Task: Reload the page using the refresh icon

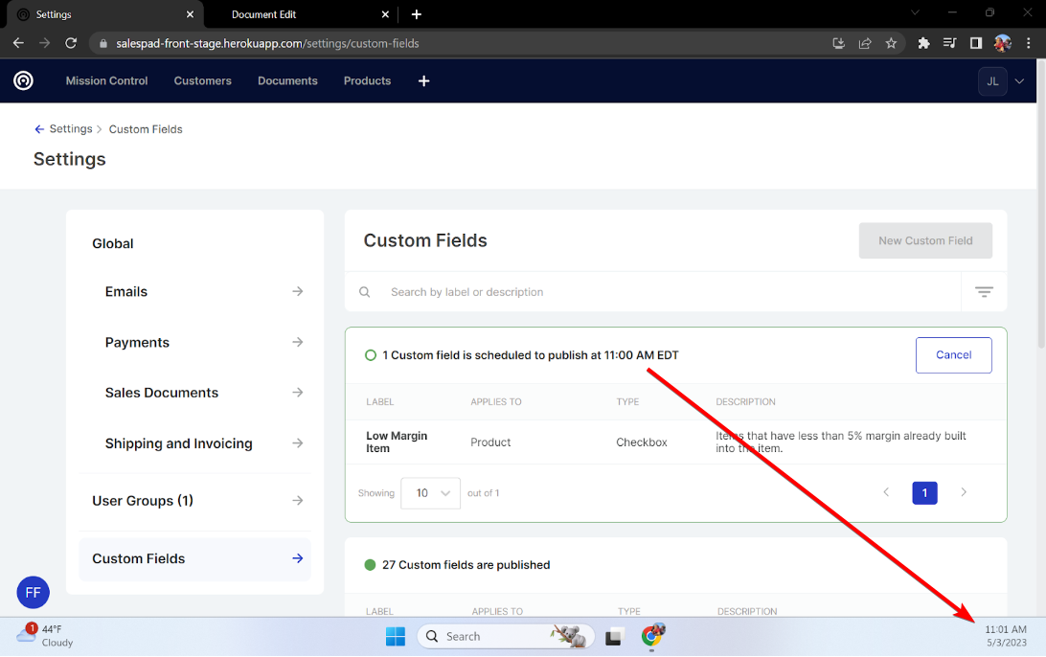Action: pos(71,43)
